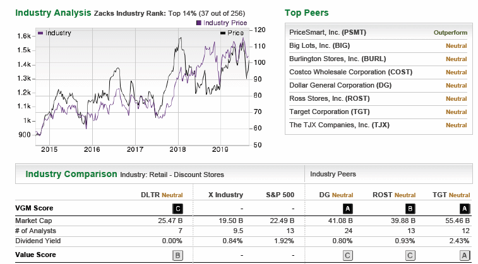
Task: Click DLTR Value Score B badge
Action: (x=177, y=255)
